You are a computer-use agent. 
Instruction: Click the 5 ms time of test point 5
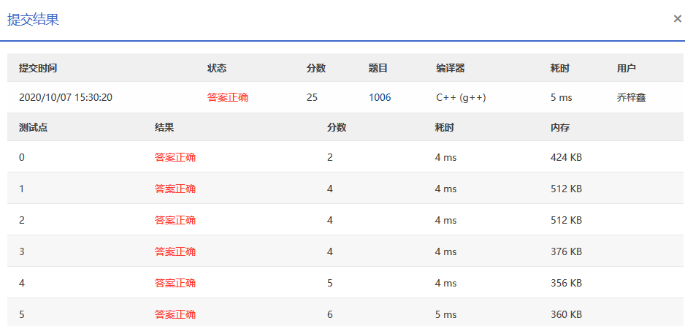coord(446,314)
